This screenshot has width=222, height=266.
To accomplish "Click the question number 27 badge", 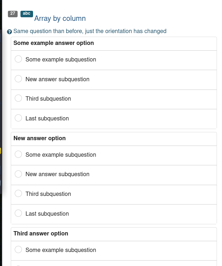I will [13, 14].
